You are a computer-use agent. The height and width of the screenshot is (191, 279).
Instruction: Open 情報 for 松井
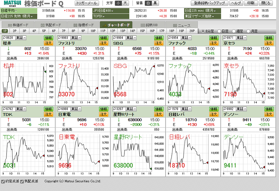(48, 38)
